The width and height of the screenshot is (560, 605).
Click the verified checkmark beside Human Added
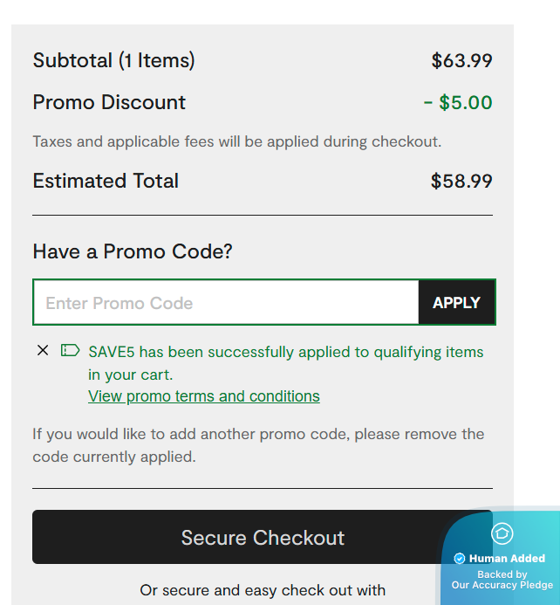click(x=460, y=559)
